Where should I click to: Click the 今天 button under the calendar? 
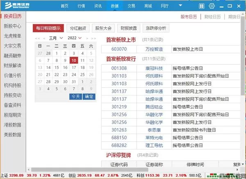(75, 97)
